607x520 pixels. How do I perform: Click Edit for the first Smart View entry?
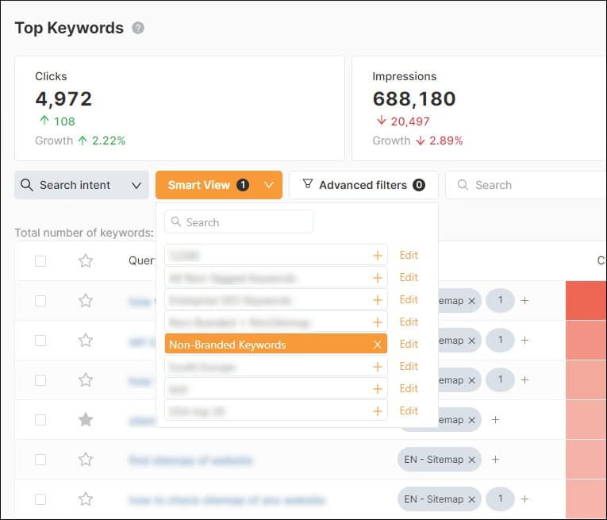click(409, 255)
